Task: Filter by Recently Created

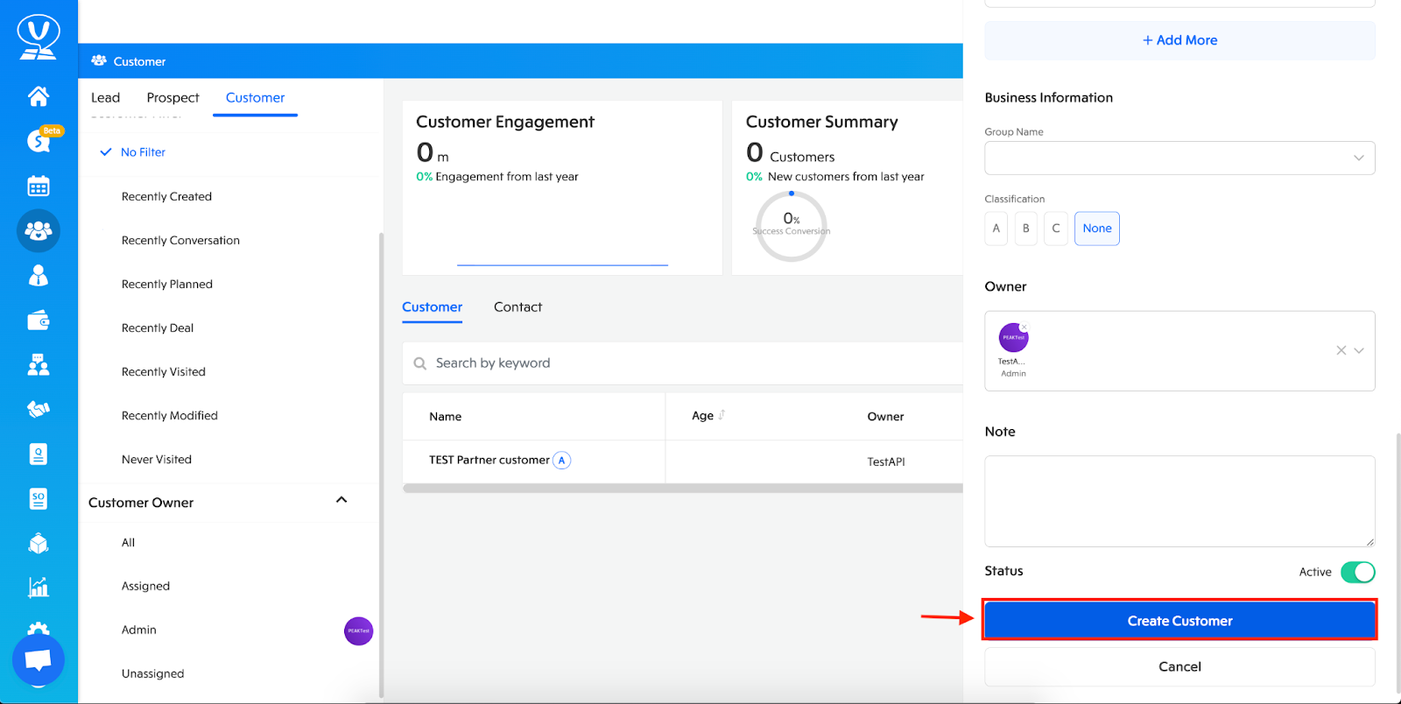Action: [x=166, y=197]
